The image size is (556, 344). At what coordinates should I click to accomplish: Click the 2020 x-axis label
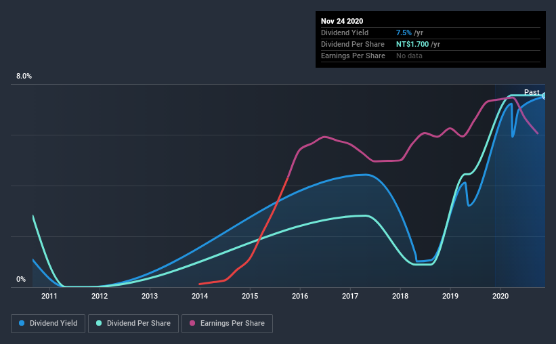[x=500, y=296]
